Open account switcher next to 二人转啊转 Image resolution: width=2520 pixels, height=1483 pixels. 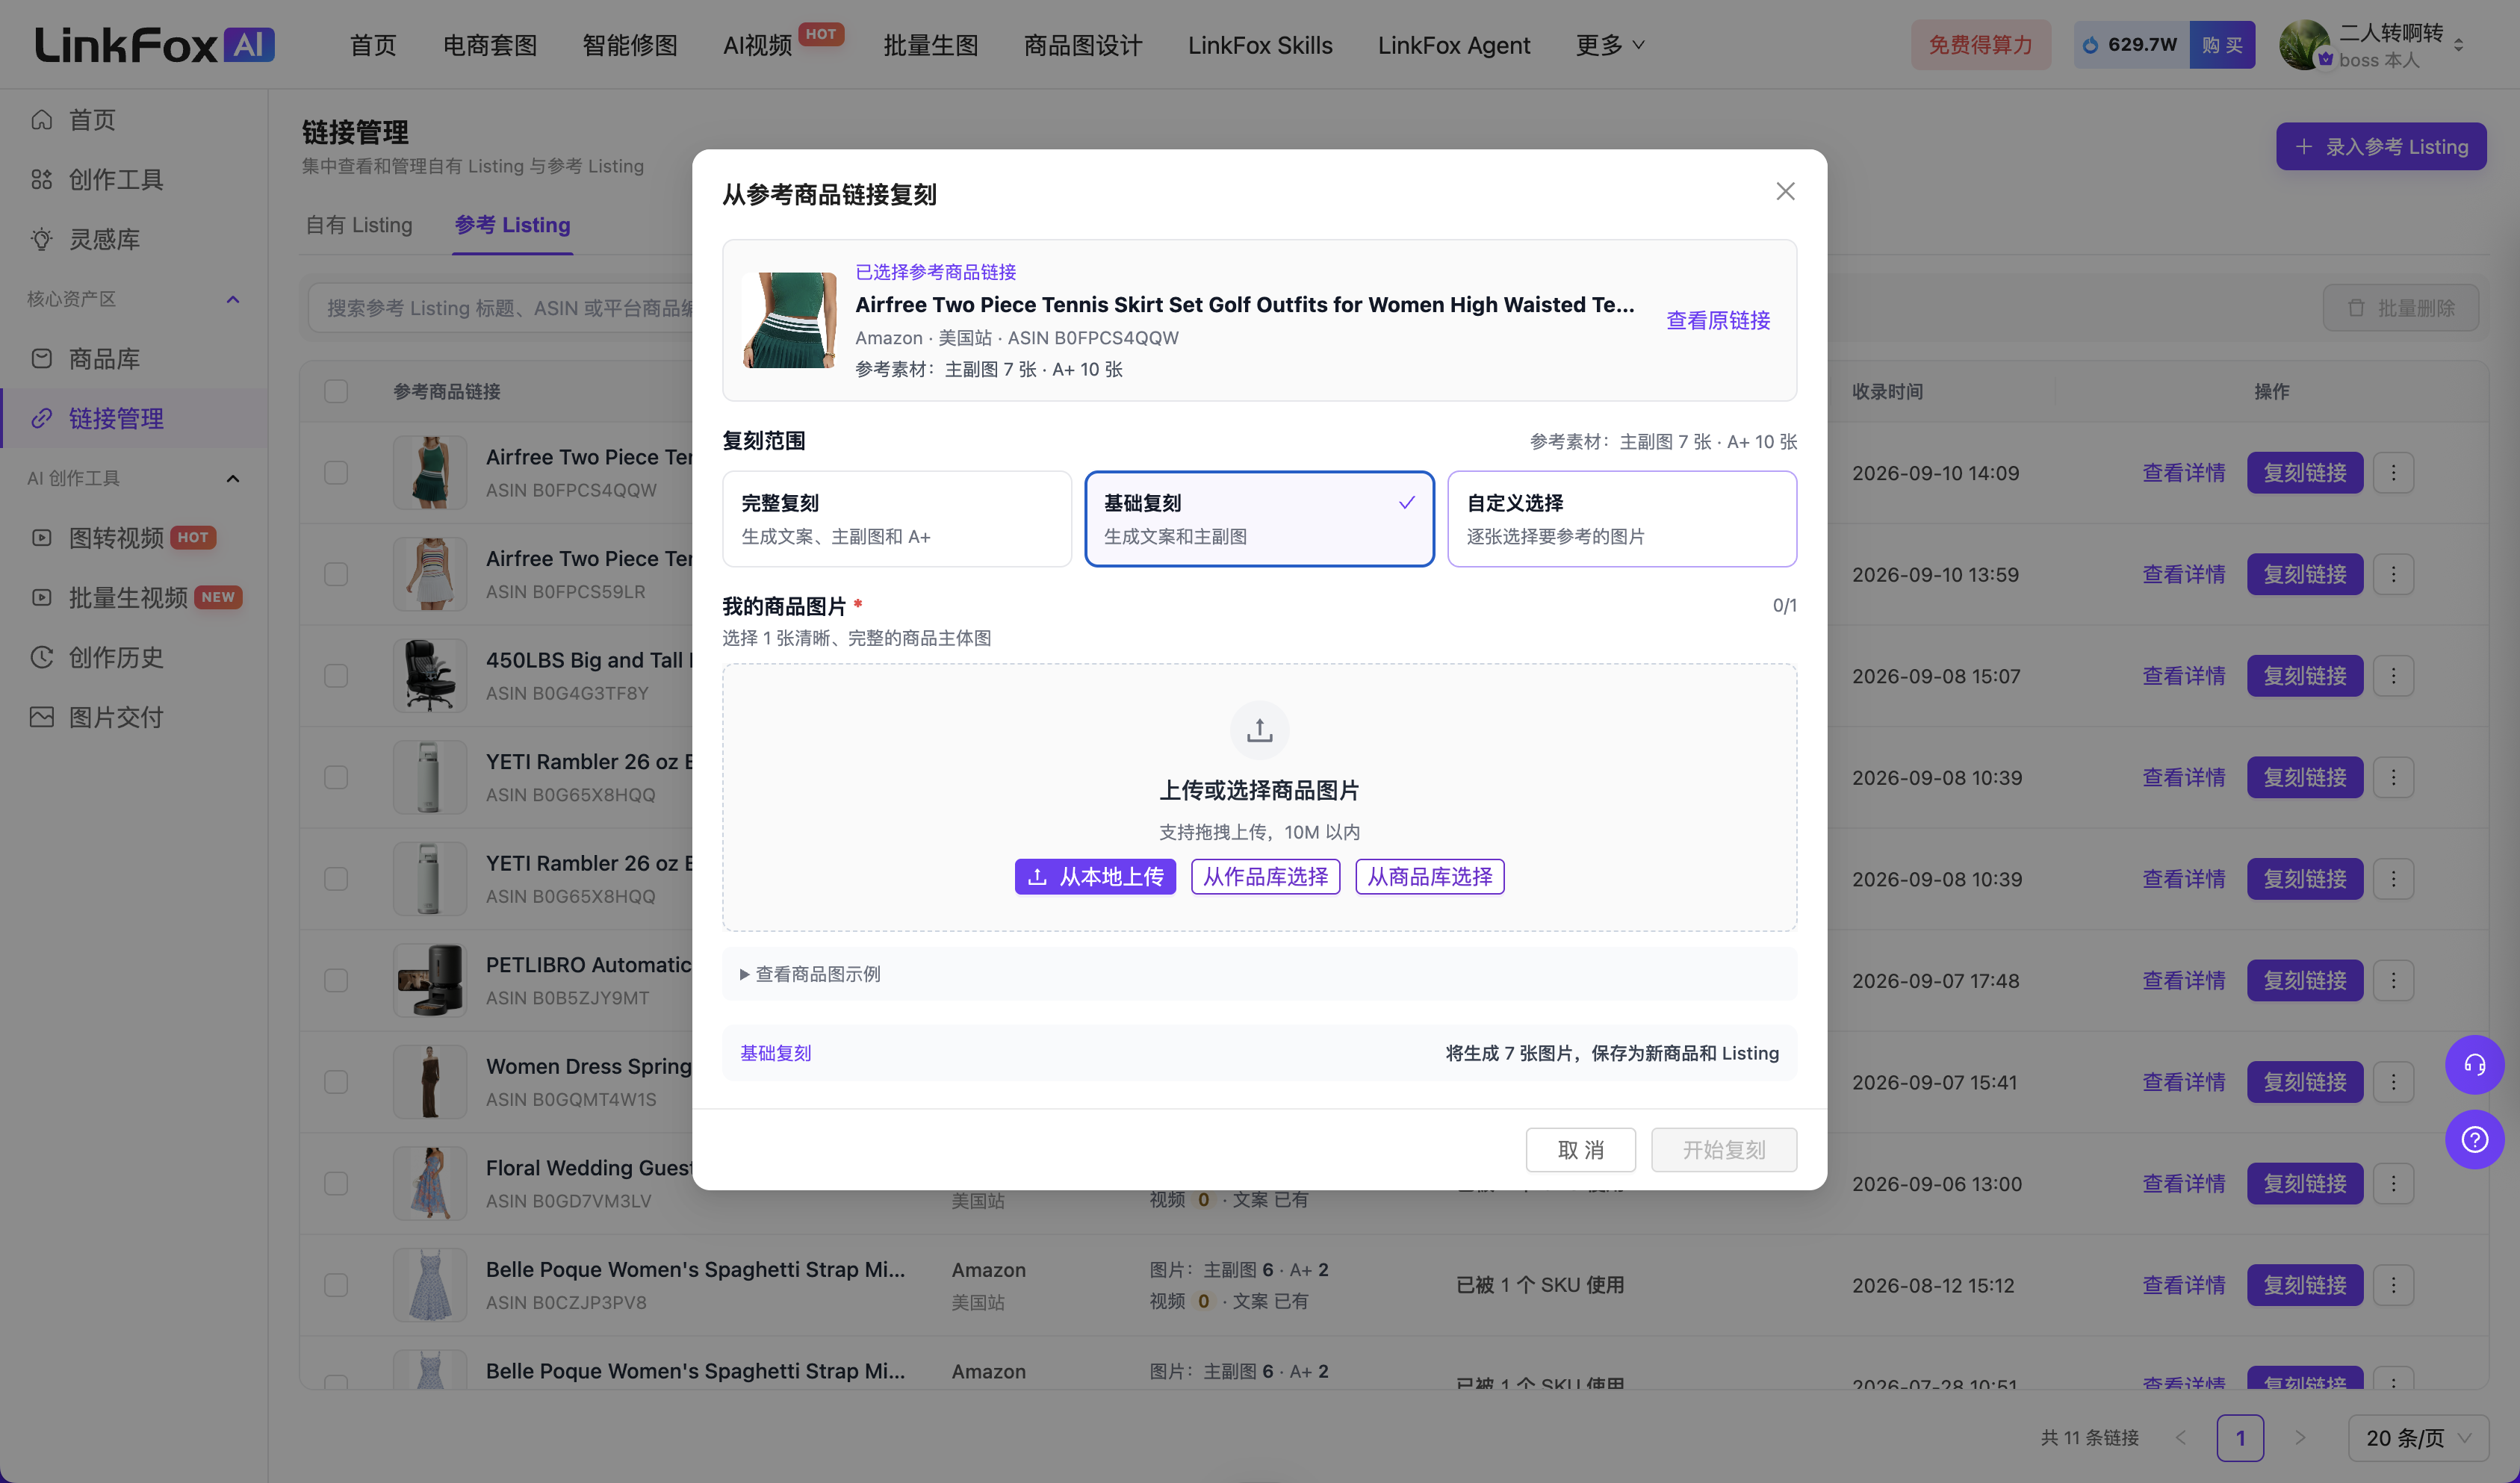click(x=2459, y=45)
